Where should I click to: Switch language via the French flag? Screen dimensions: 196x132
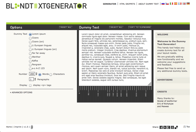click(180, 4)
